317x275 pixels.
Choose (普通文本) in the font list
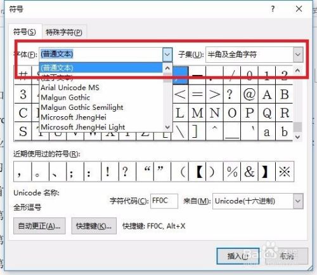tap(101, 68)
